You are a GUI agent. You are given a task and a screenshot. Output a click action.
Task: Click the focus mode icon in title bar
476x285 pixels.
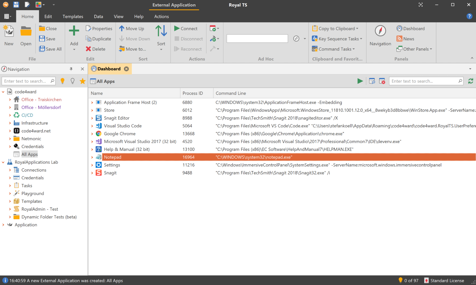click(420, 5)
